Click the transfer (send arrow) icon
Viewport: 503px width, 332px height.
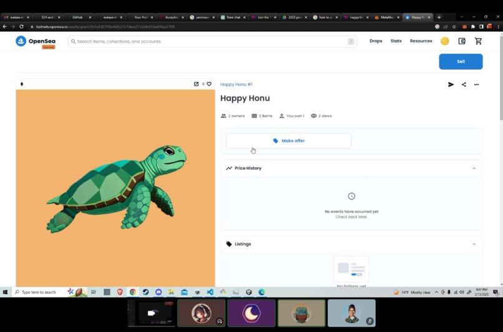click(451, 85)
